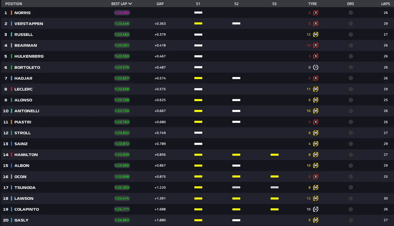Select driver name Verstappen
The image size is (394, 226).
[x=29, y=24]
